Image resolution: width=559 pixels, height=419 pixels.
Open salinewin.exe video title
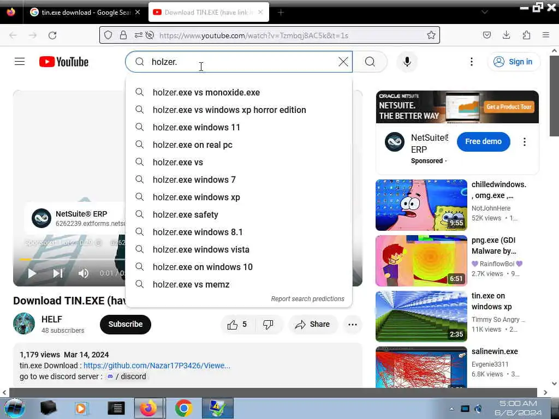[495, 351]
